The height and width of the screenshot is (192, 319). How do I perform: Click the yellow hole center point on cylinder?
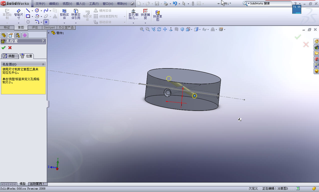(194, 96)
